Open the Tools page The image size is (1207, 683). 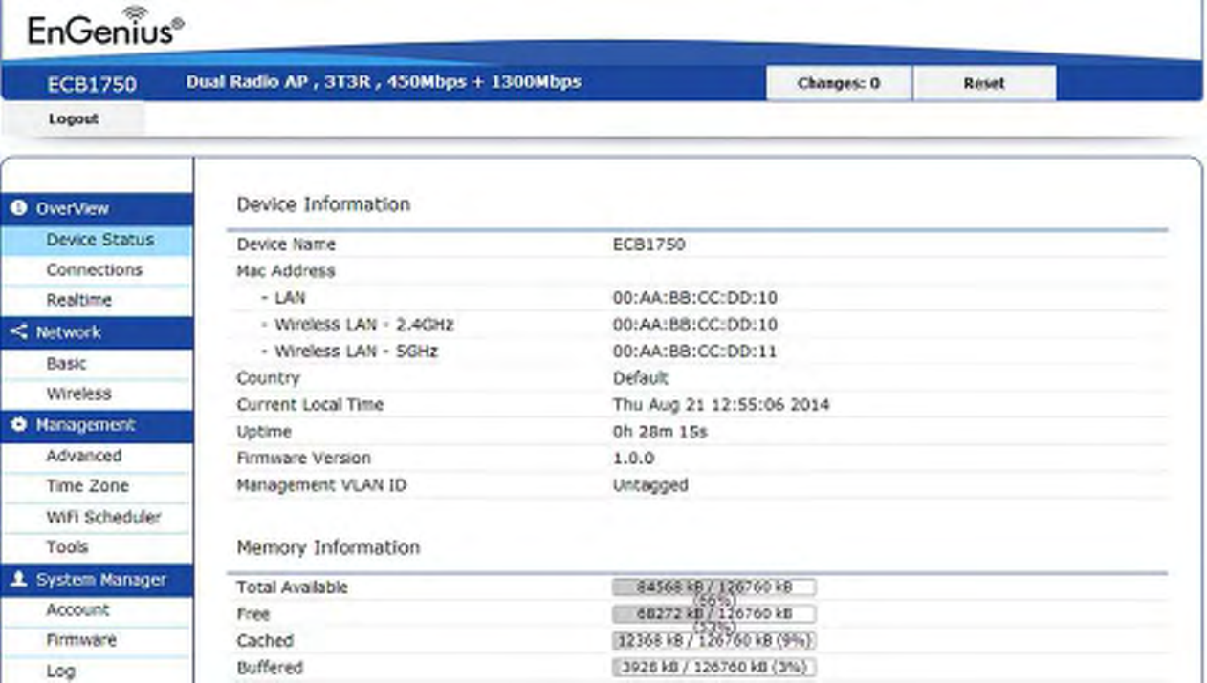click(x=67, y=547)
